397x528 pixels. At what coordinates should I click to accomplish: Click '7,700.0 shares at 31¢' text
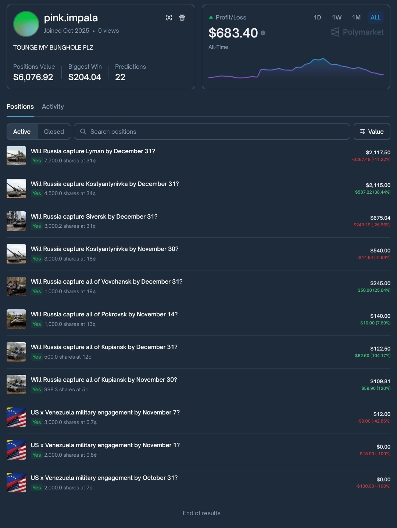[x=70, y=161]
